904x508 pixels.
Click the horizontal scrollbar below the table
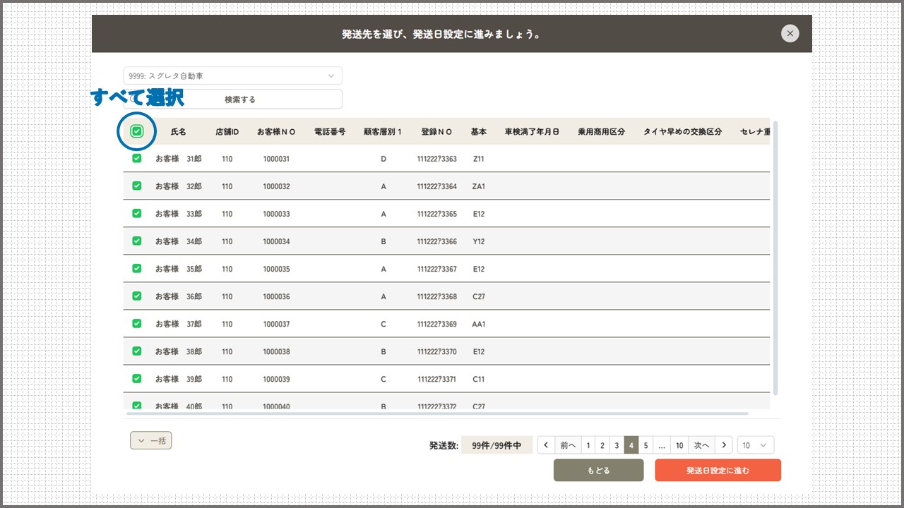(436, 413)
